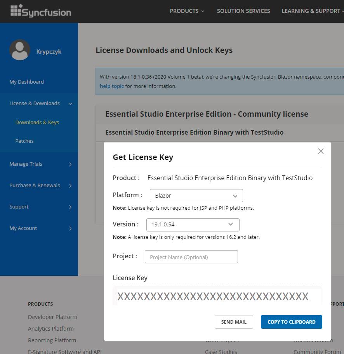
Task: Open Developer Platform footer link
Action: (52, 317)
